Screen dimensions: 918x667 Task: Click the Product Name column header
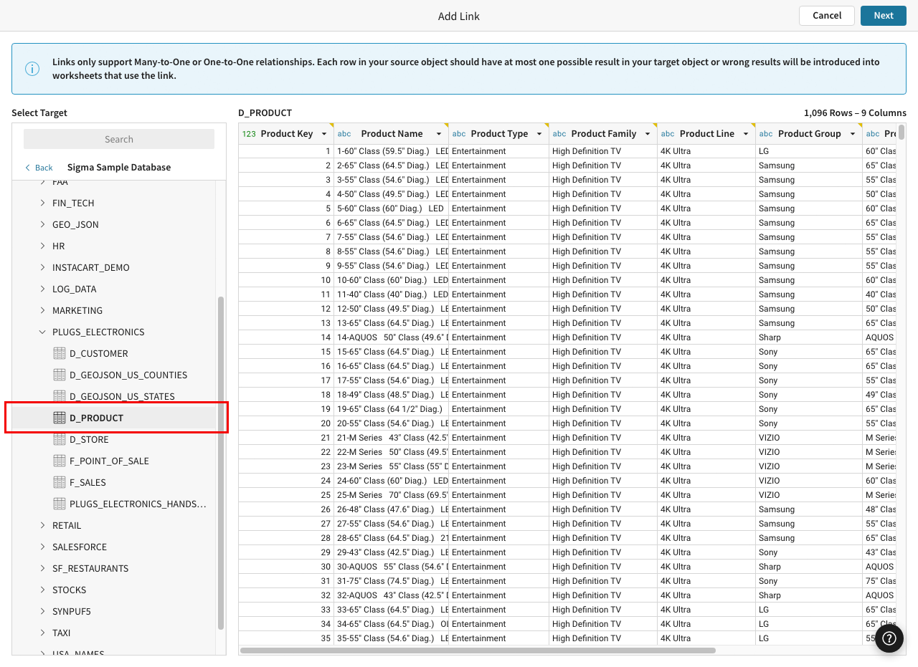click(392, 134)
